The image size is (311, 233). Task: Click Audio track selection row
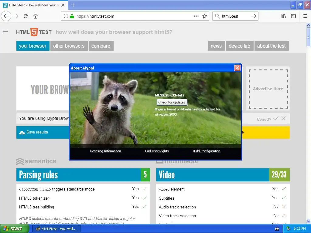tap(223, 207)
